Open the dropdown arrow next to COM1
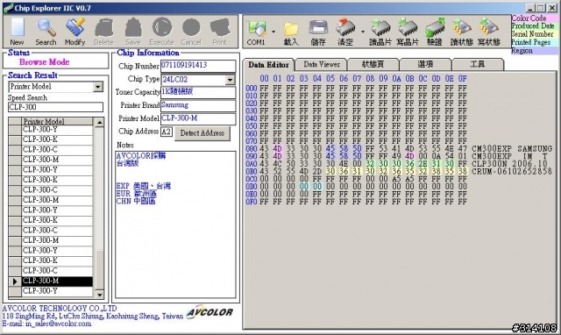 tap(273, 32)
